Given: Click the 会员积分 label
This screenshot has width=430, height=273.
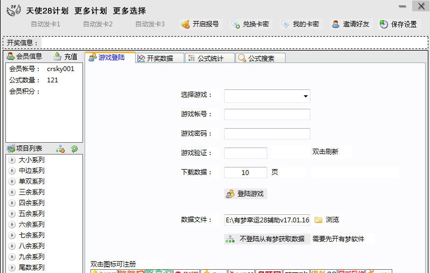Looking at the screenshot, I should pyautogui.click(x=24, y=92).
